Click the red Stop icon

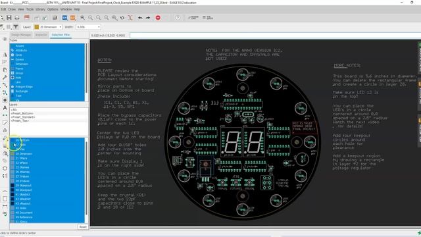tap(158, 18)
